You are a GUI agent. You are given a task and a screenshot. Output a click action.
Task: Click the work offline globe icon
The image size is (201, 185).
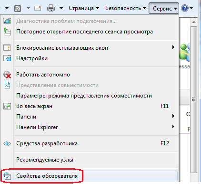[7, 75]
